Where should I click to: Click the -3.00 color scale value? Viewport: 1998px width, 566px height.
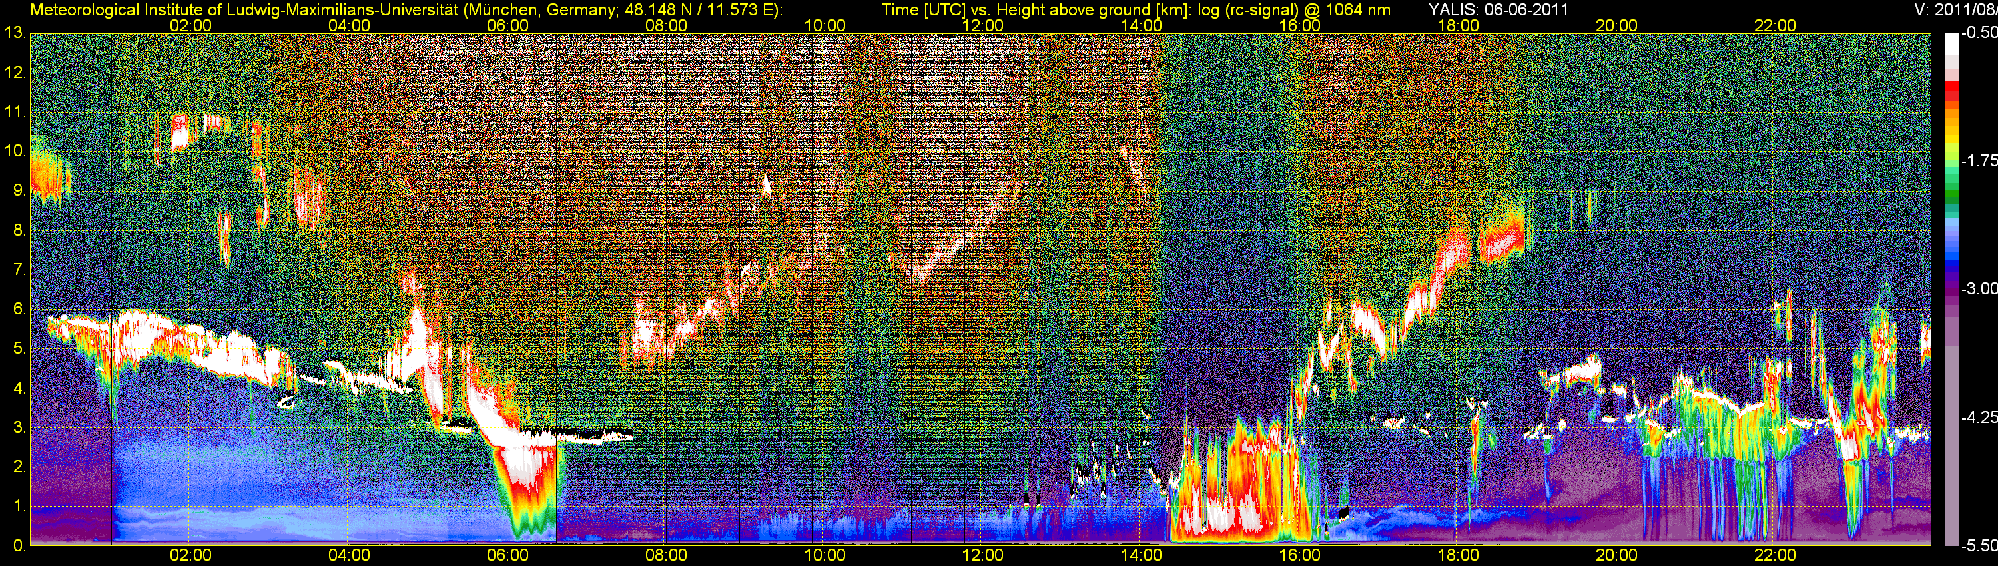coord(1979,289)
